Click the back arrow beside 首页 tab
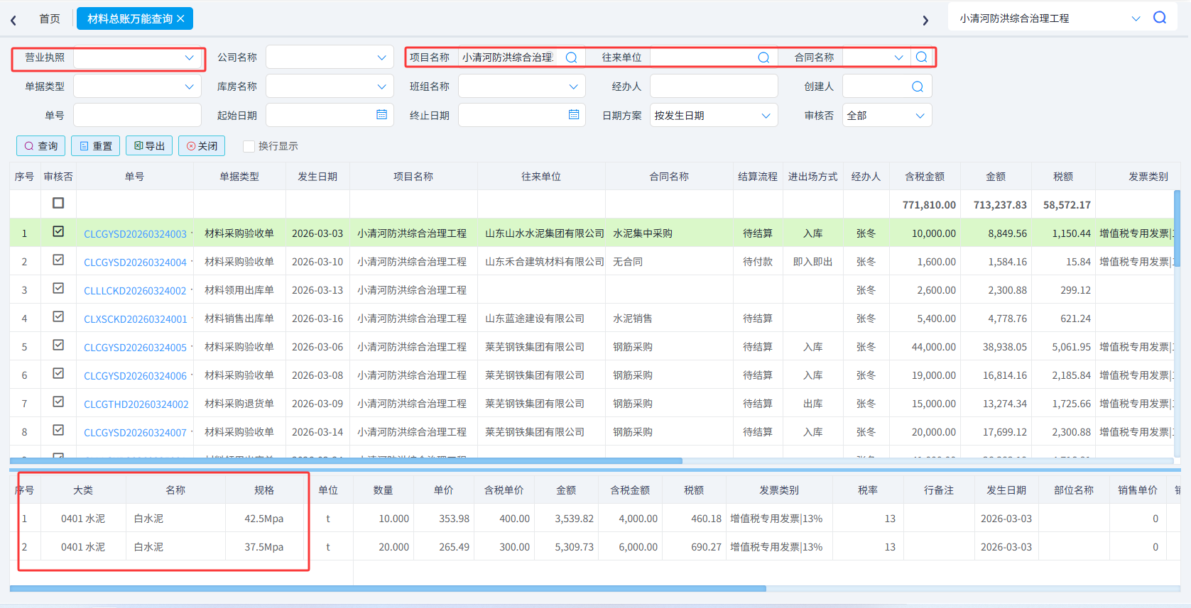Screen dimensions: 1191x608 click(13, 20)
